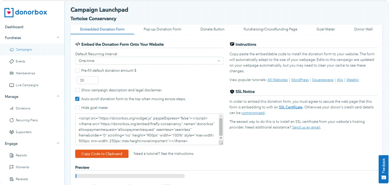
Task: Check Pre-fill default donation amount
Action: [77, 71]
